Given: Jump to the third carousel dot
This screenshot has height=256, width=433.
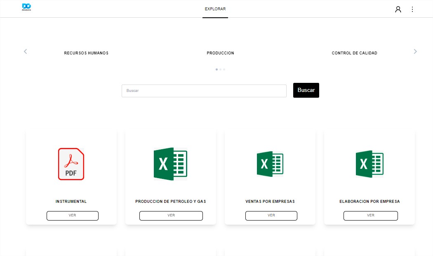Looking at the screenshot, I should pos(224,70).
